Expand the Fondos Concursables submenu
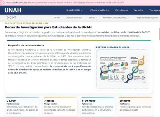The image size is (160, 118). coord(116,18)
